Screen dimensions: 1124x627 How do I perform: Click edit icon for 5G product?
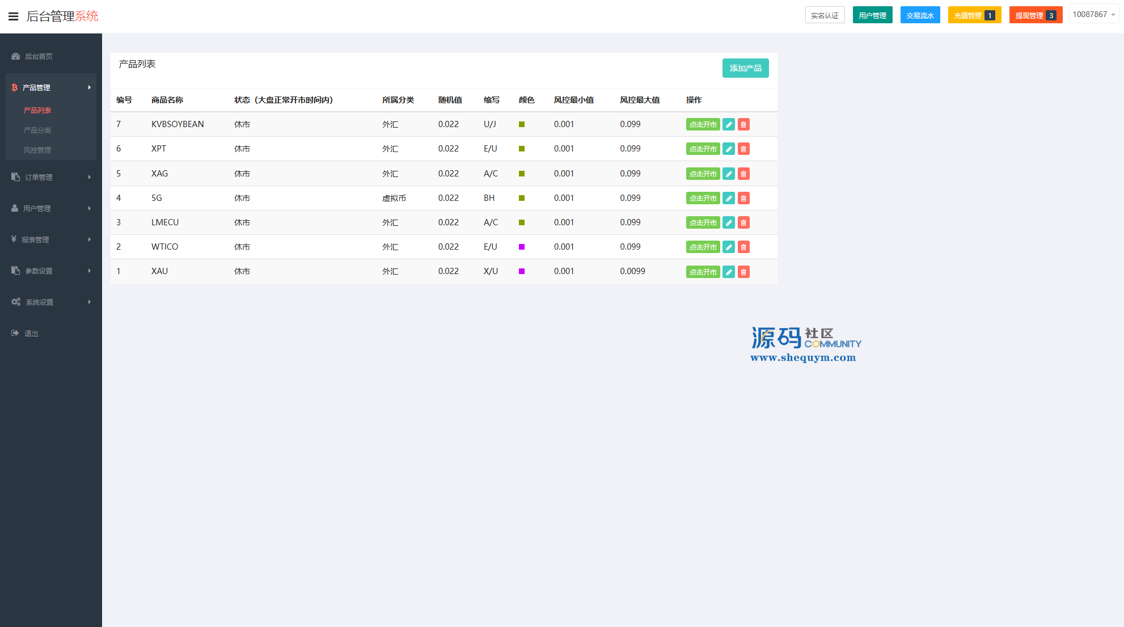click(729, 199)
